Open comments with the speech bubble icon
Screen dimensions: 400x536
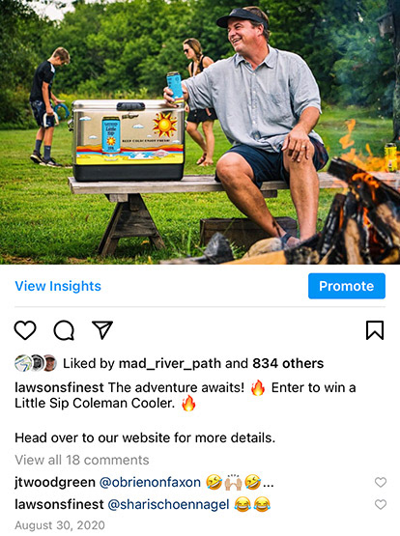[x=64, y=330]
